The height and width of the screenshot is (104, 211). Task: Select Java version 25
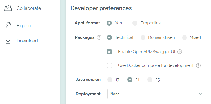pos(150,80)
